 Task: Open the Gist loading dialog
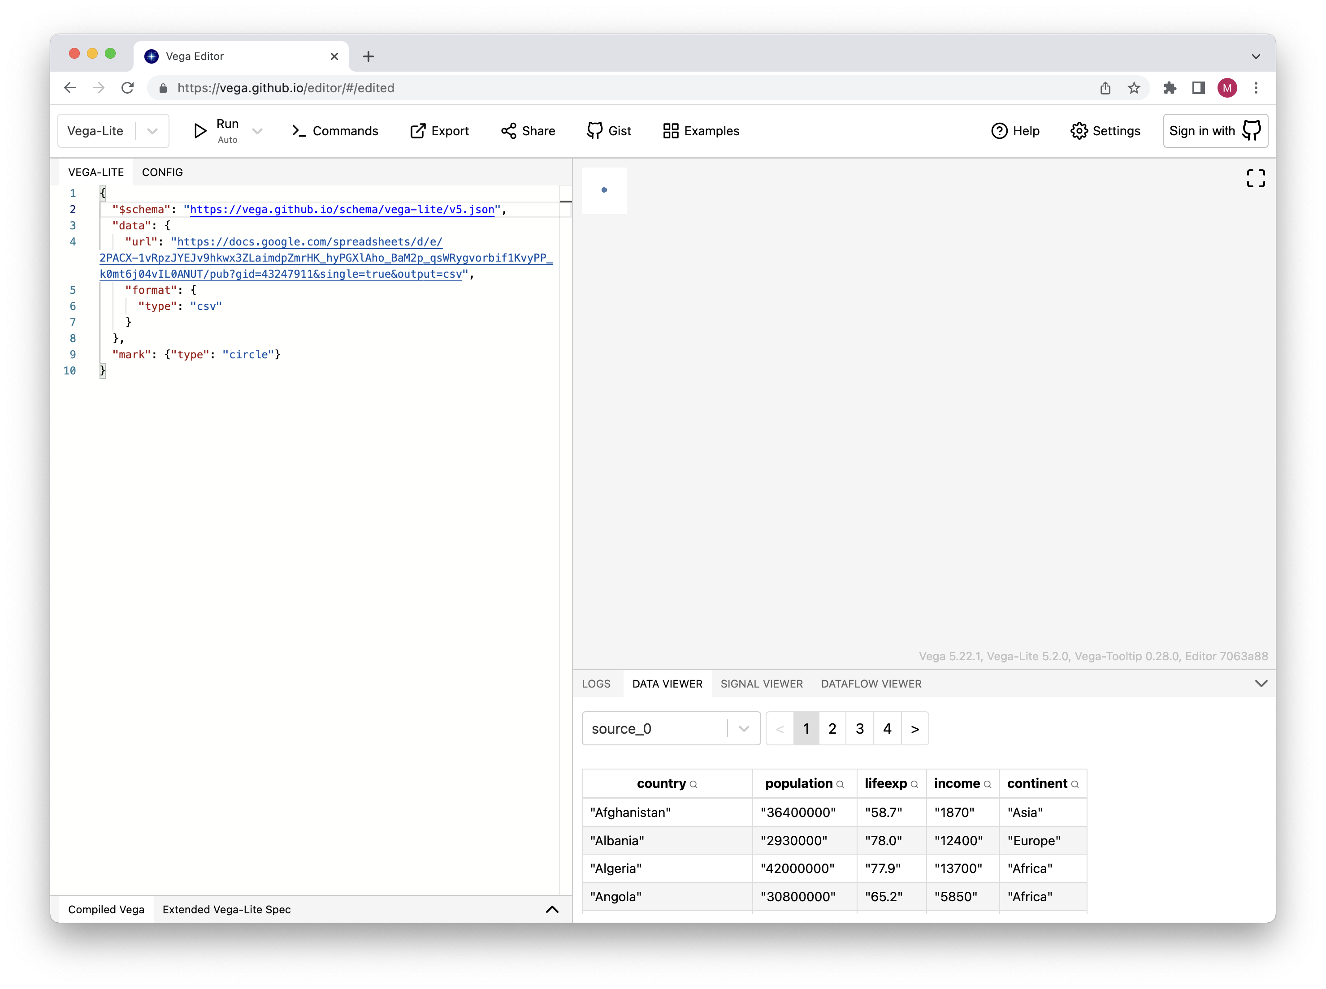tap(609, 130)
